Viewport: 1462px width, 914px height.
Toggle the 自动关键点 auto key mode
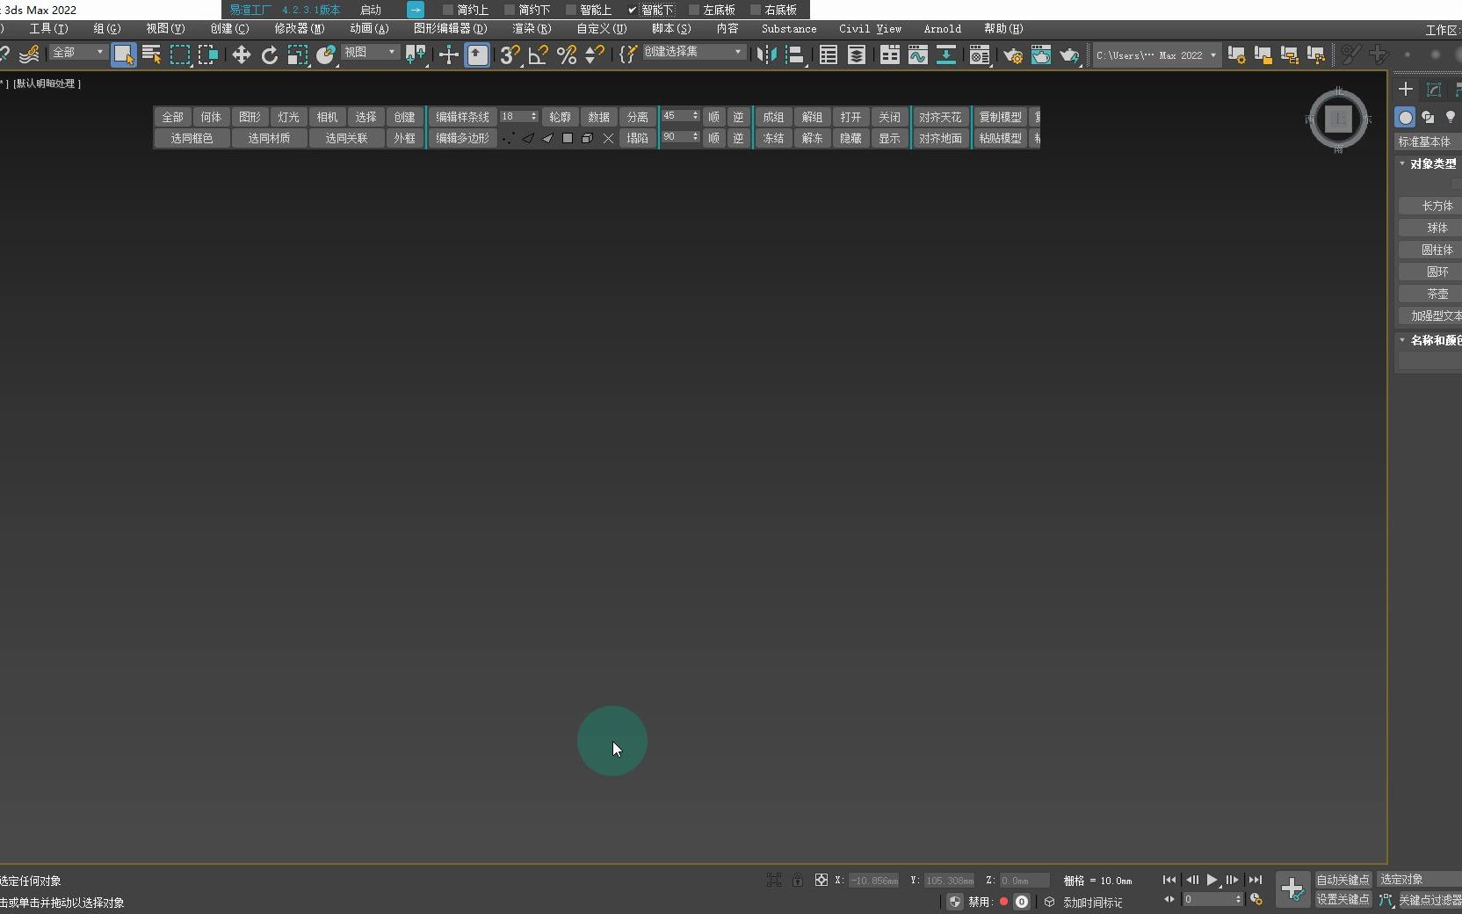click(x=1343, y=880)
